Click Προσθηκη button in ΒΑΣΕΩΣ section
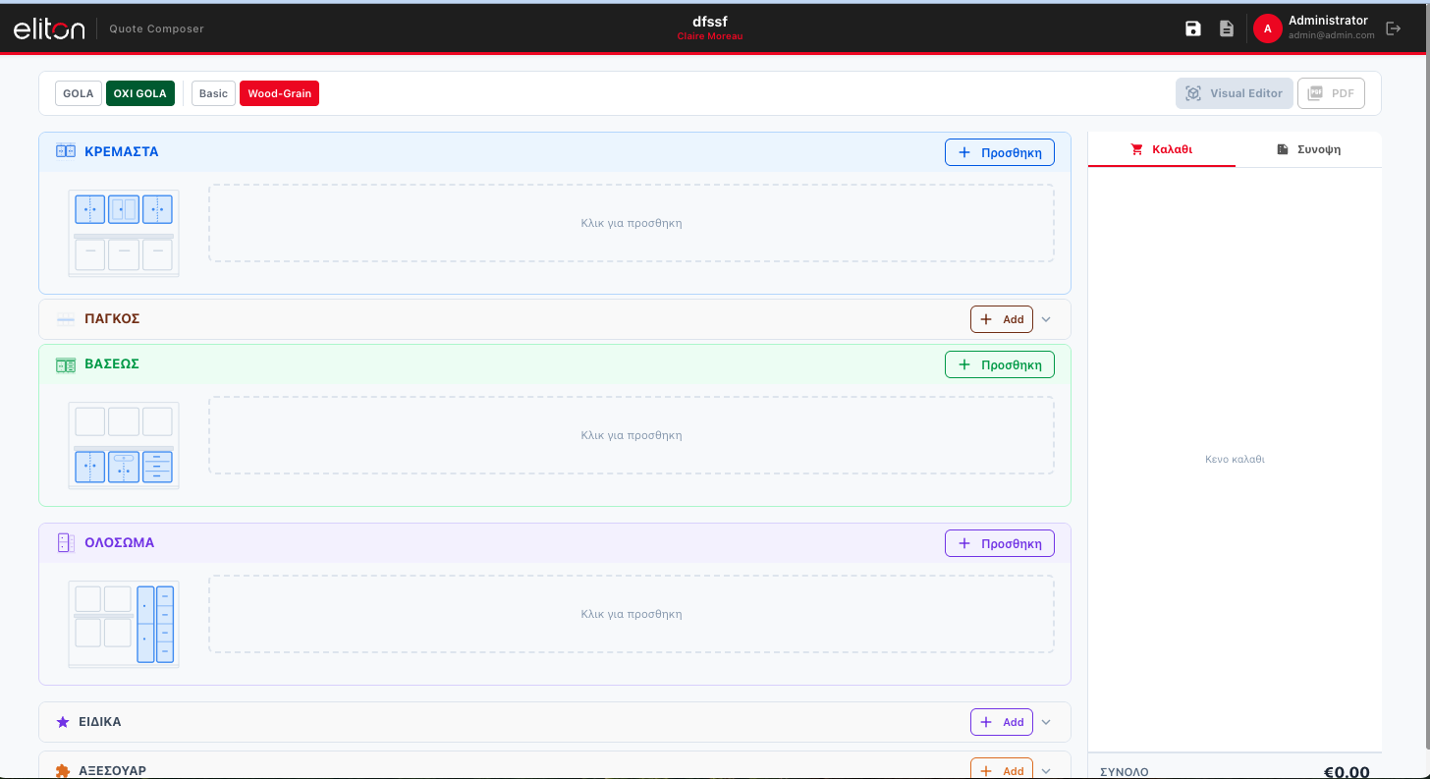This screenshot has height=779, width=1430. pyautogui.click(x=1000, y=364)
